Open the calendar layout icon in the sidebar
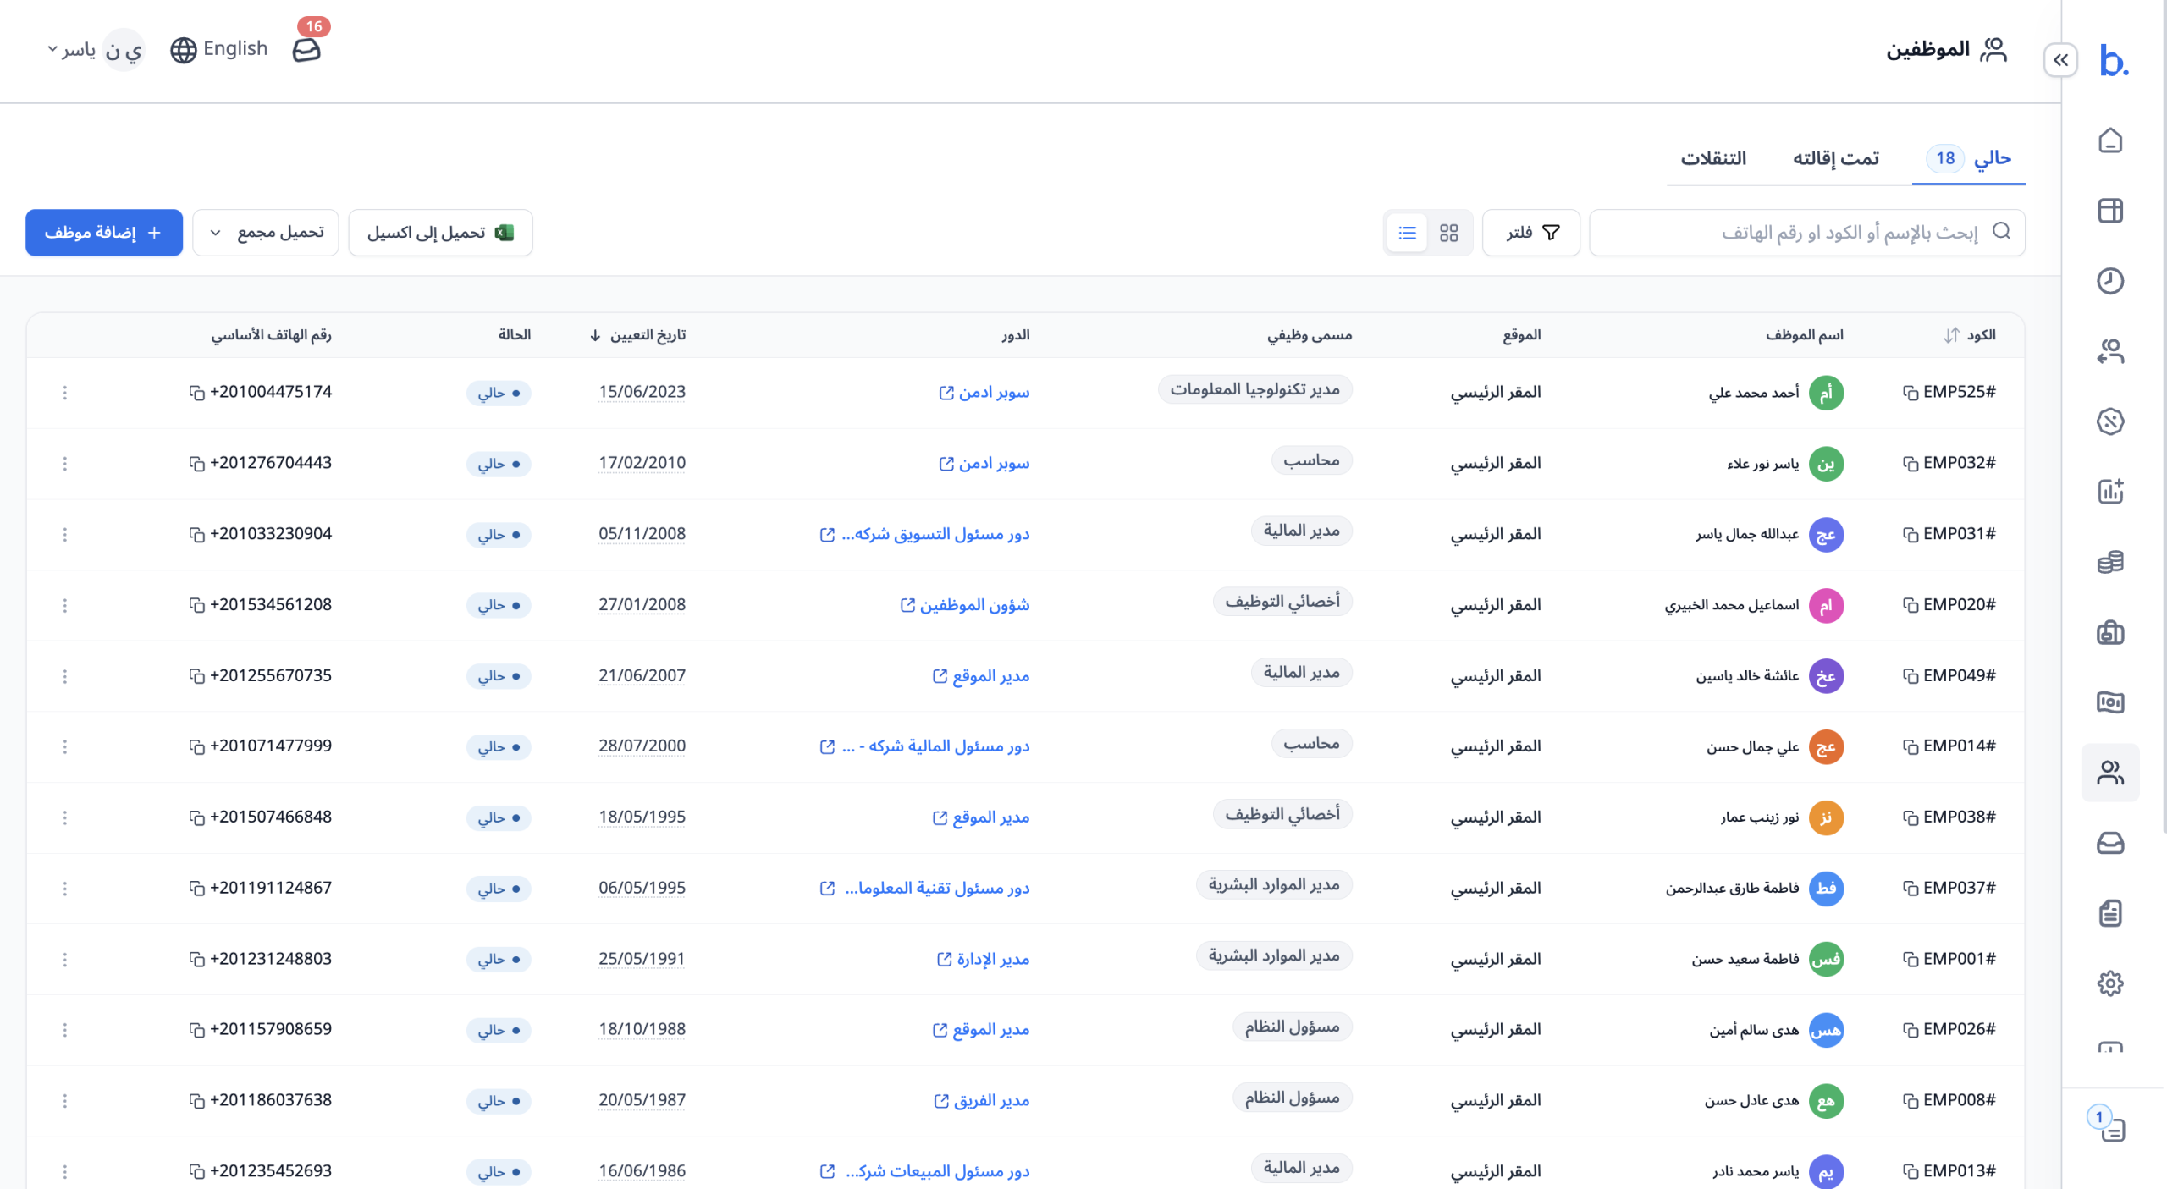 point(2110,211)
